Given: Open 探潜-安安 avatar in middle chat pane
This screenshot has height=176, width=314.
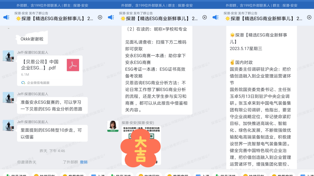Looking at the screenshot, I should [113, 126].
